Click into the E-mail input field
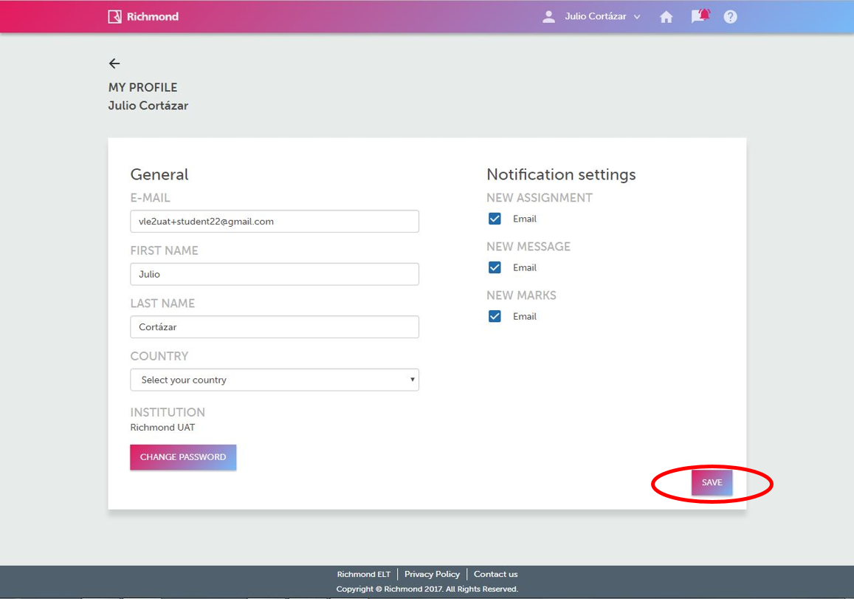This screenshot has height=599, width=854. [x=275, y=222]
